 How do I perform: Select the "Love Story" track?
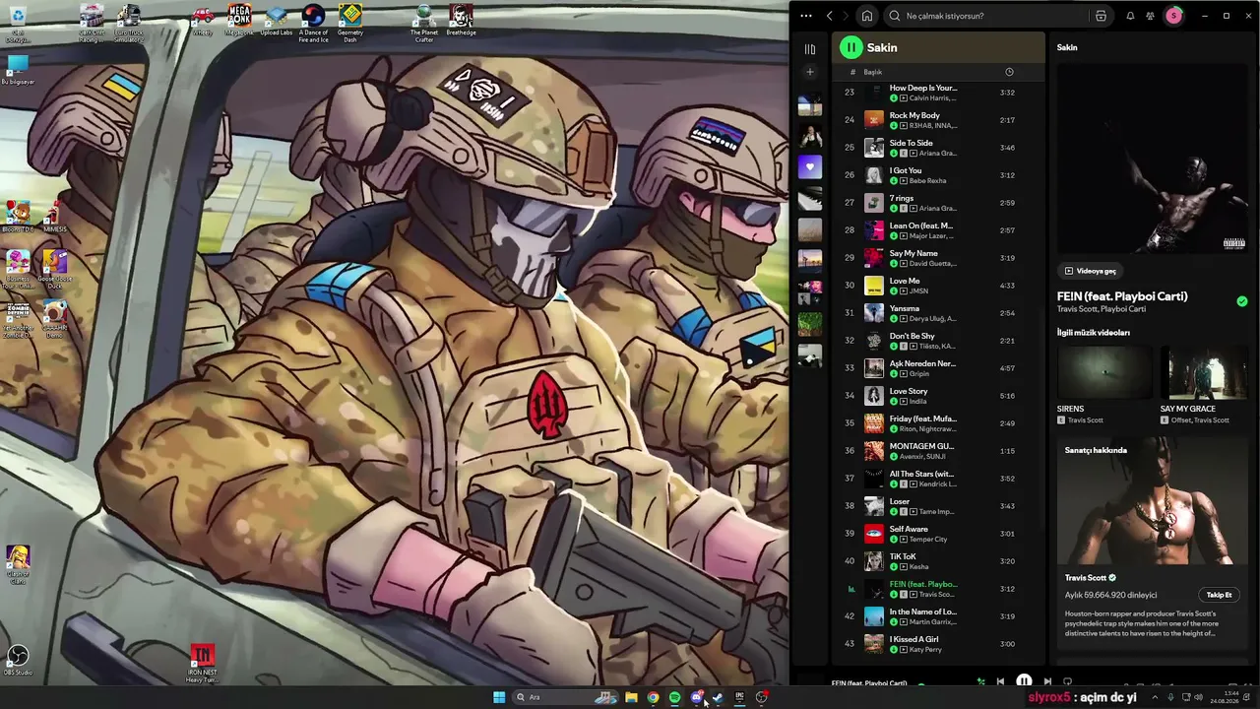pyautogui.click(x=938, y=396)
